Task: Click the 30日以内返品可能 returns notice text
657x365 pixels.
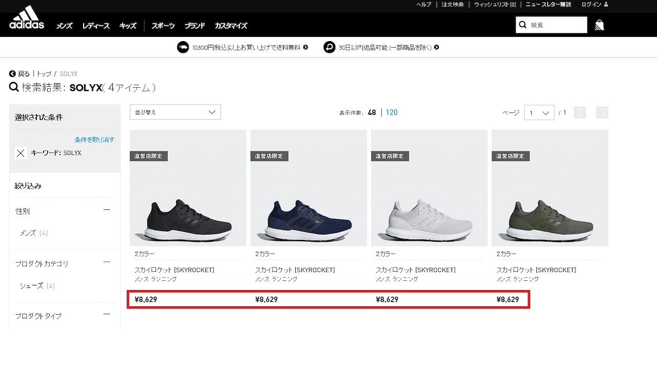Action: pyautogui.click(x=385, y=48)
